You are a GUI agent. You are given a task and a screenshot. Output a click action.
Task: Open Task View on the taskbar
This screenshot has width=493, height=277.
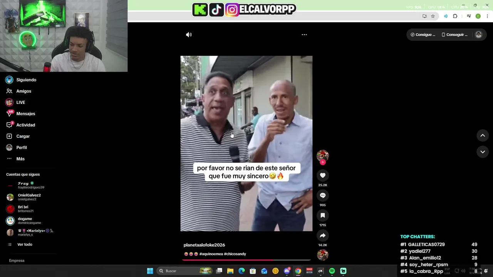point(219,271)
